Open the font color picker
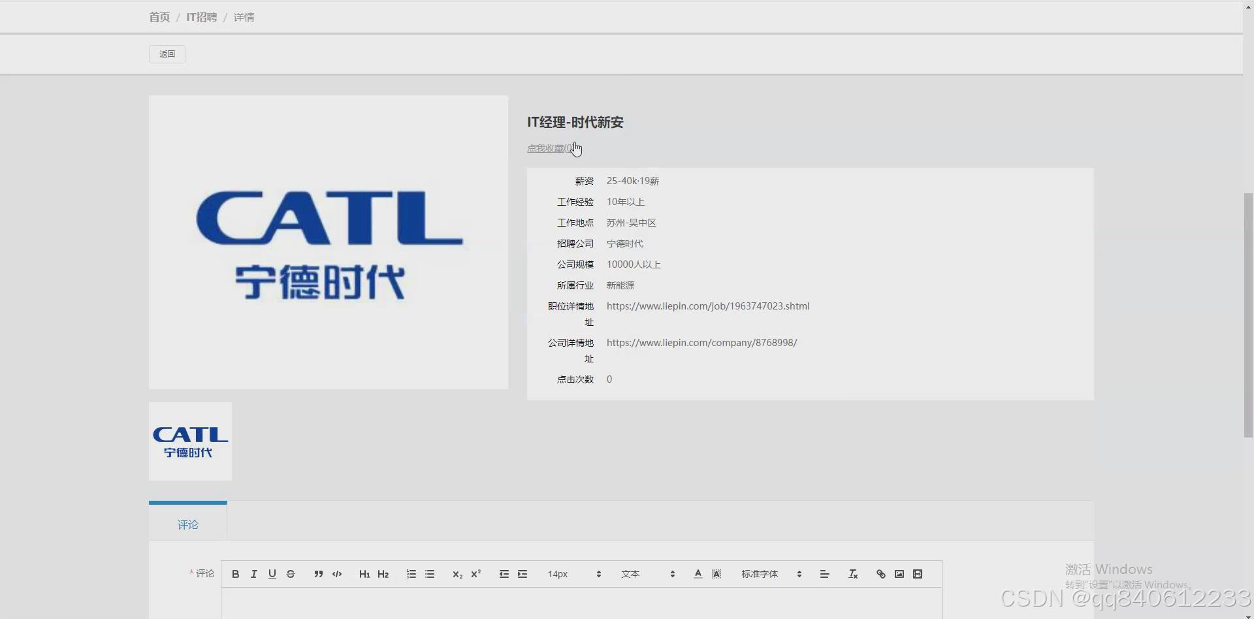1254x619 pixels. (x=698, y=574)
